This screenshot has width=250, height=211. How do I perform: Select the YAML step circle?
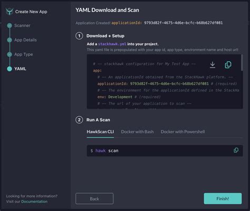click(9, 69)
